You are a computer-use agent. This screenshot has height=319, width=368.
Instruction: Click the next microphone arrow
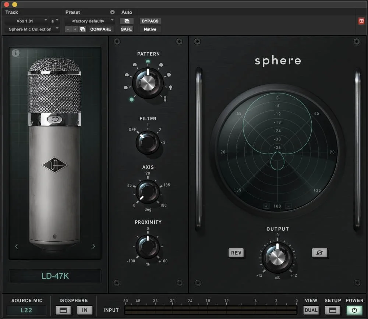[93, 246]
